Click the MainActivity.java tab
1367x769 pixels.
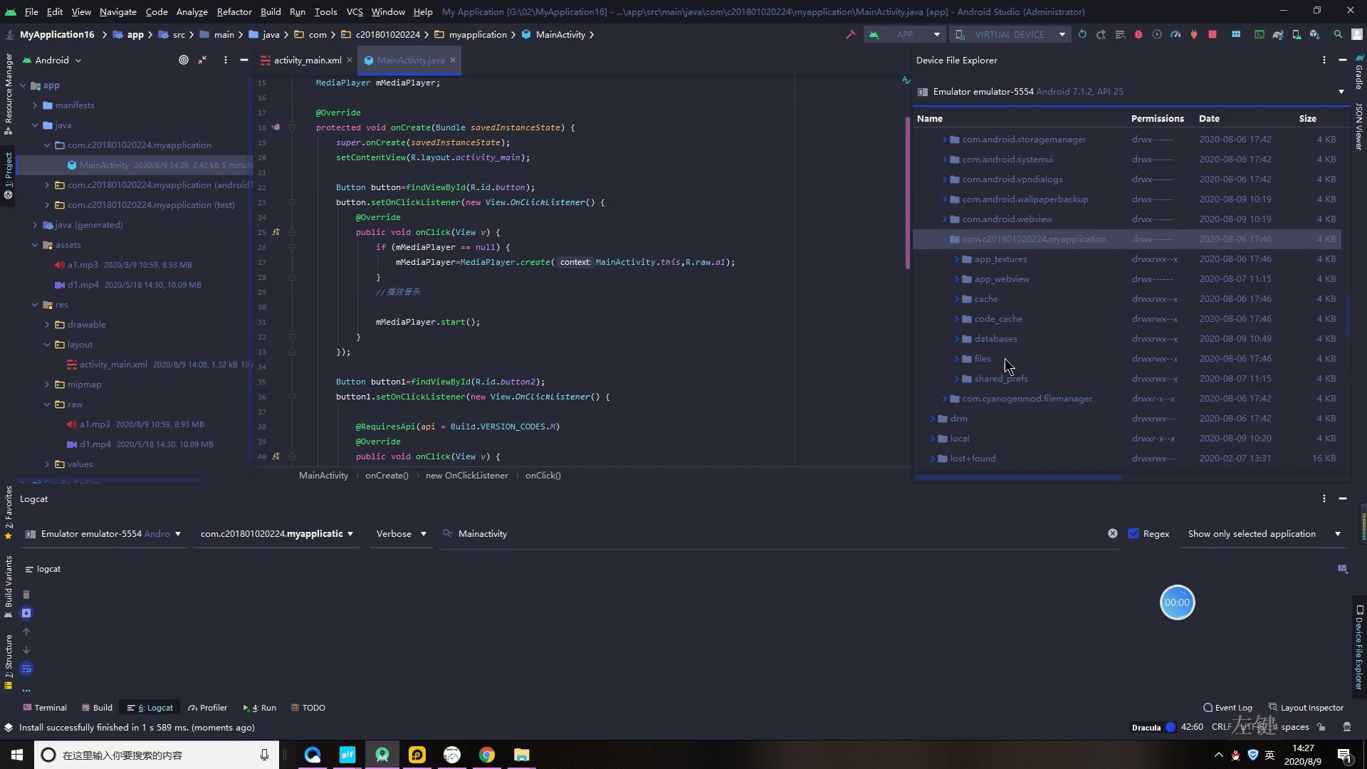tap(409, 60)
